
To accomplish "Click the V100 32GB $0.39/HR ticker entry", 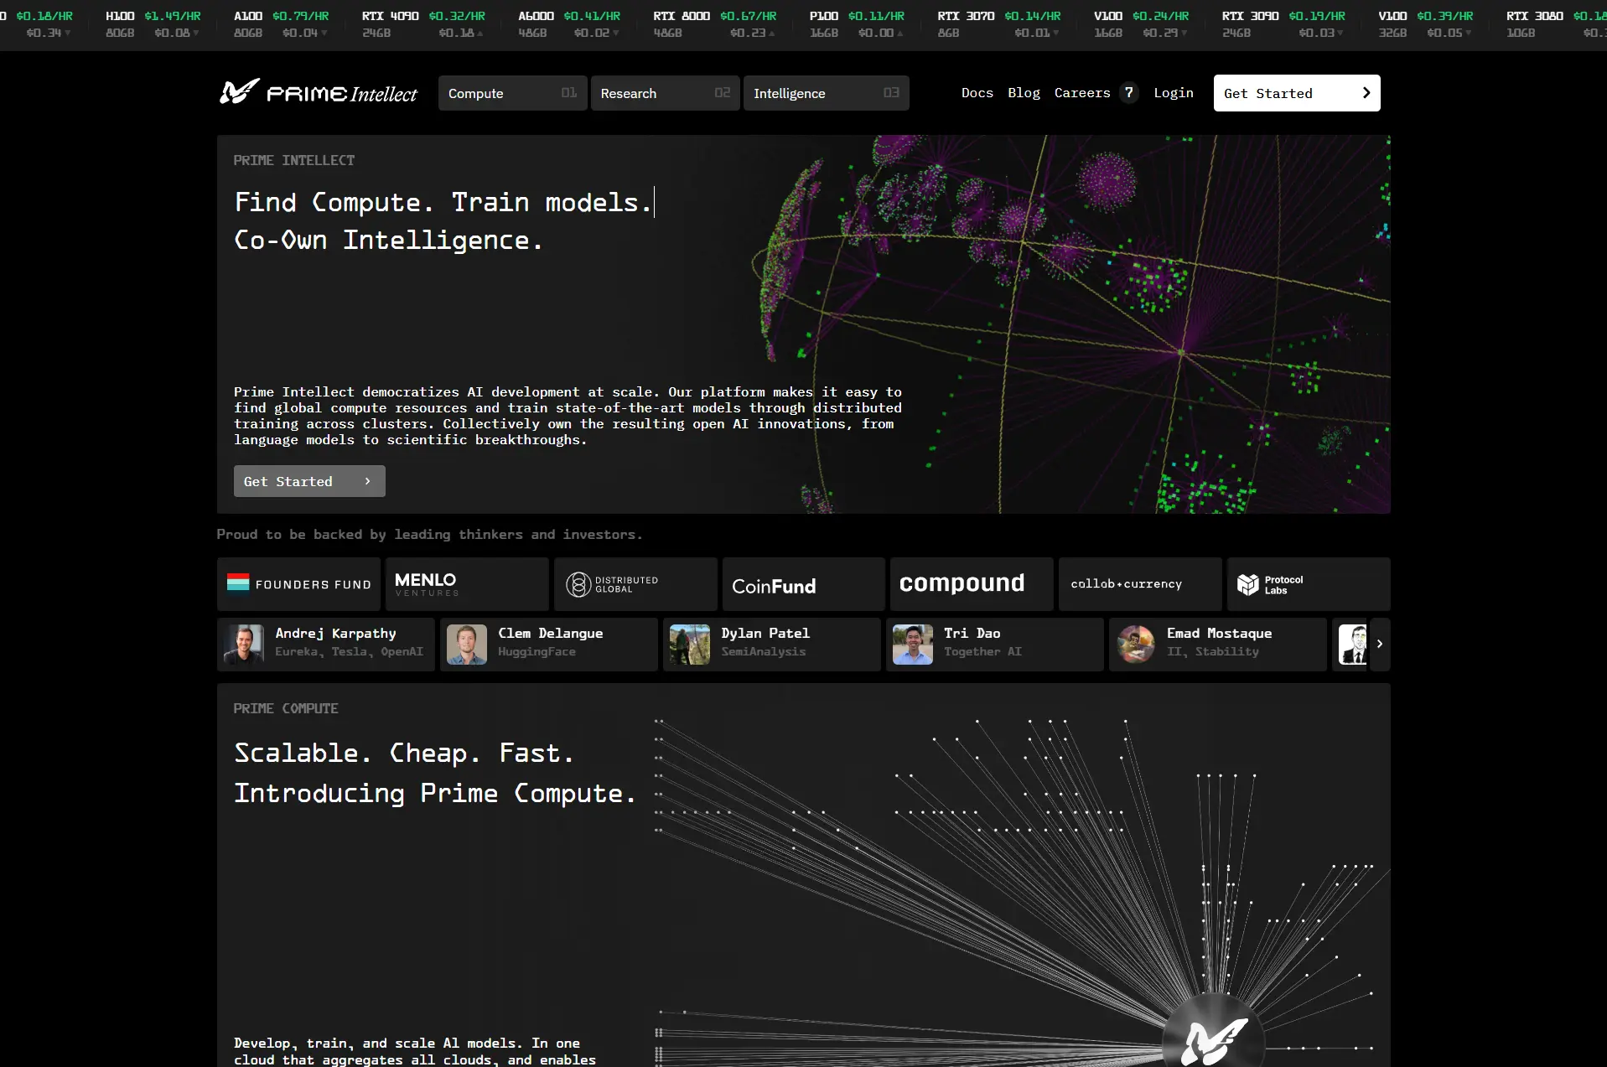I will click(x=1426, y=24).
